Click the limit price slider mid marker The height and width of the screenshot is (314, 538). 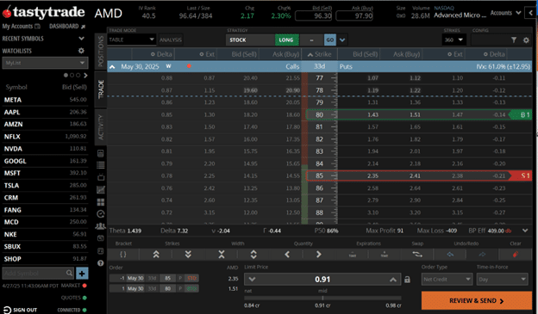pyautogui.click(x=322, y=298)
